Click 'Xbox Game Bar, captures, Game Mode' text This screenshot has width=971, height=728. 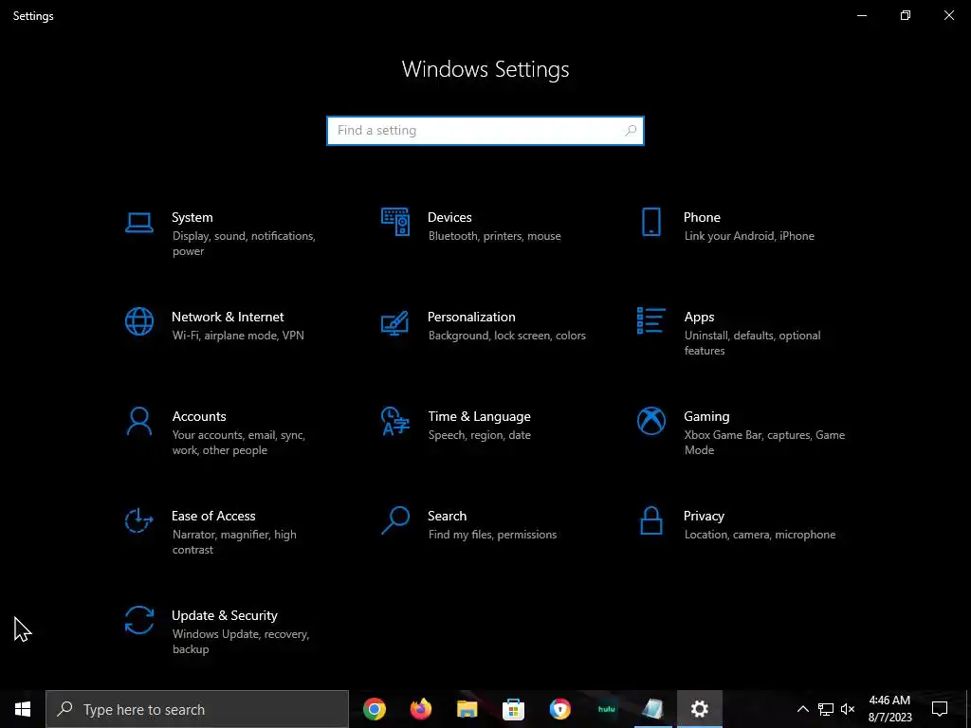[764, 443]
